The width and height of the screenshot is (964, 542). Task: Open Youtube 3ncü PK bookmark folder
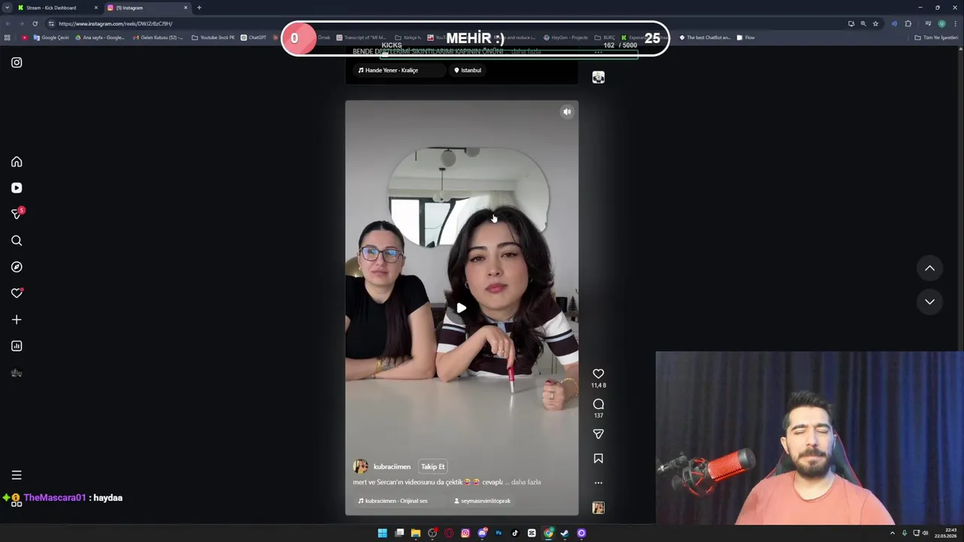pos(213,38)
